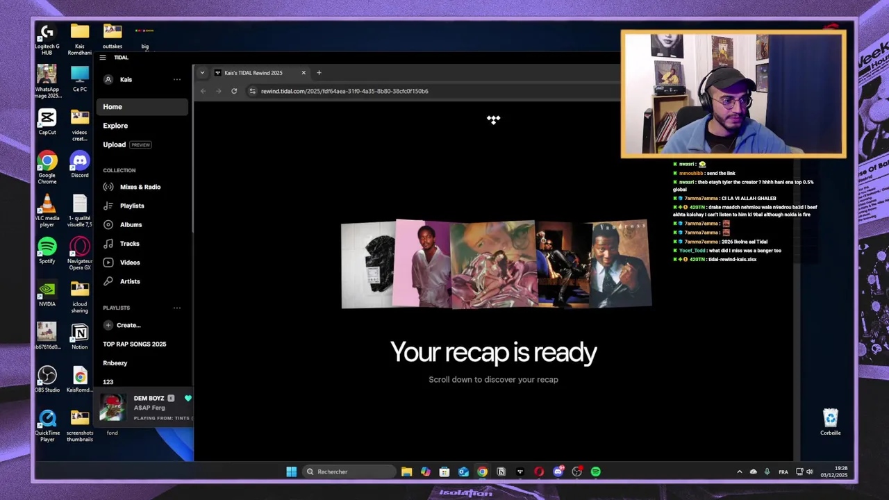The image size is (889, 500).
Task: Open Artists in TIDAL collection
Action: pyautogui.click(x=122, y=281)
